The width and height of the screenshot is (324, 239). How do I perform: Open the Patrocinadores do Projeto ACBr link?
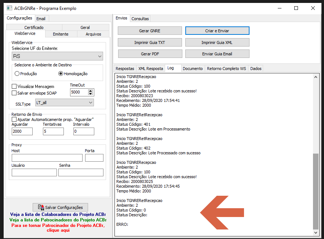pyautogui.click(x=58, y=220)
